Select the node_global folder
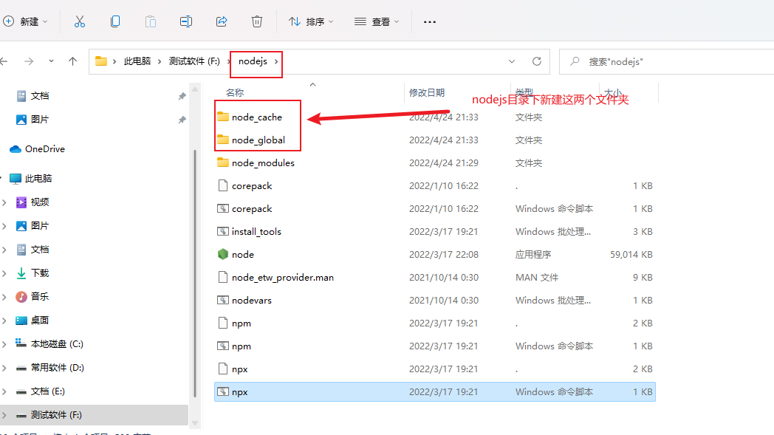 pyautogui.click(x=258, y=140)
